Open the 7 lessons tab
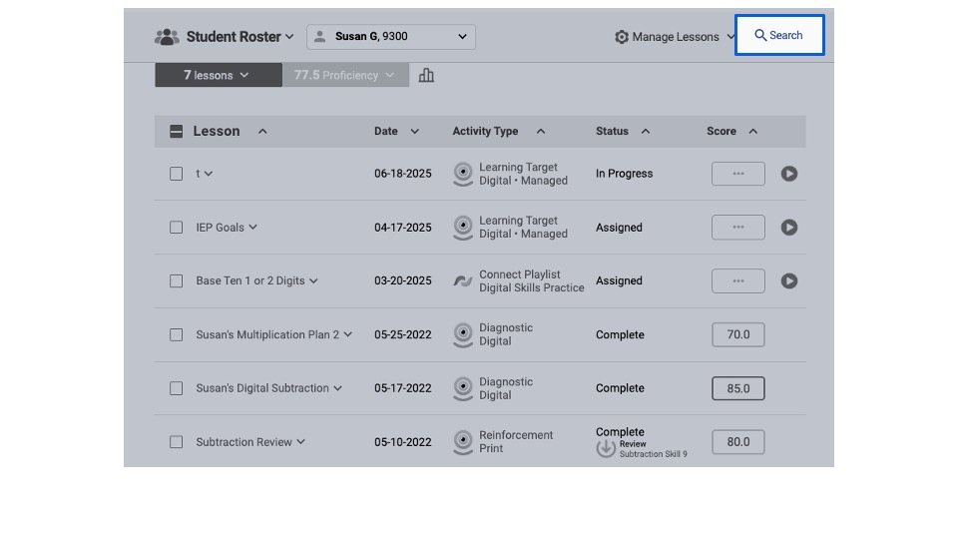 tap(219, 75)
